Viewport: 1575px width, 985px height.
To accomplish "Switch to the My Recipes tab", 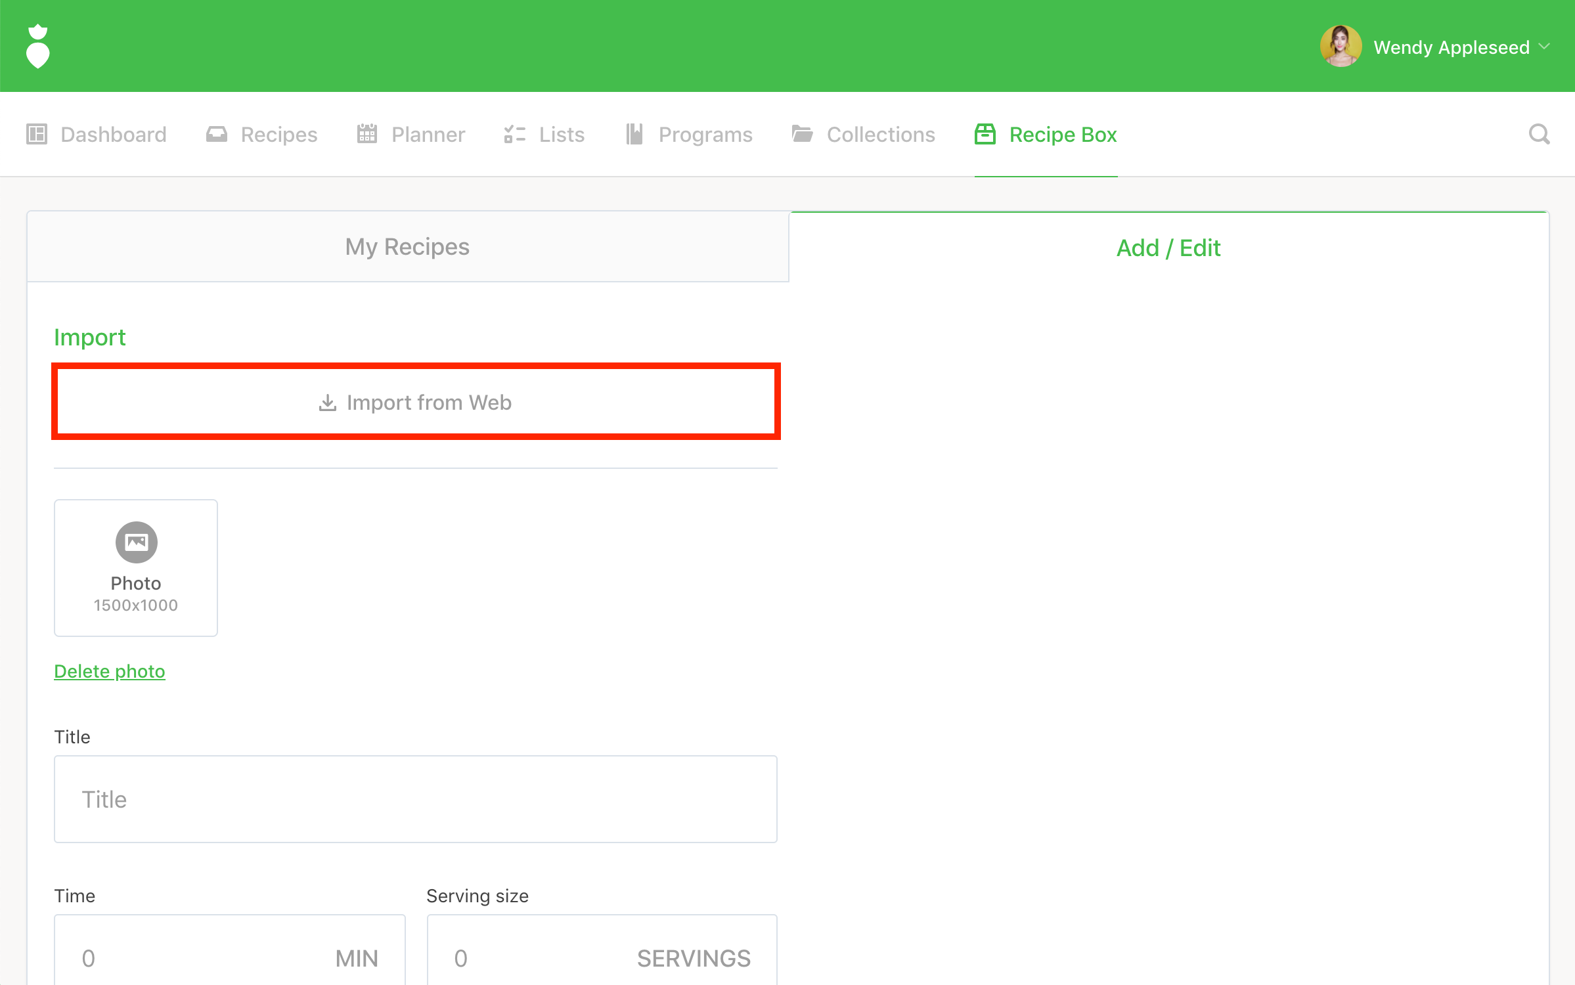I will pyautogui.click(x=407, y=247).
